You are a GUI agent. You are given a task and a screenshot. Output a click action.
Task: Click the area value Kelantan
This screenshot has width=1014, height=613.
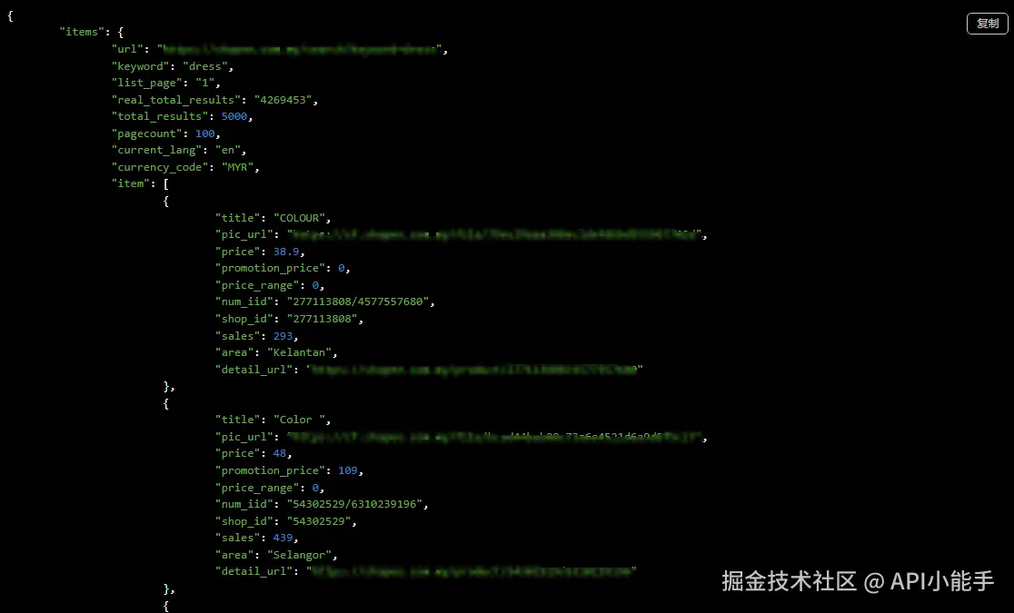299,352
